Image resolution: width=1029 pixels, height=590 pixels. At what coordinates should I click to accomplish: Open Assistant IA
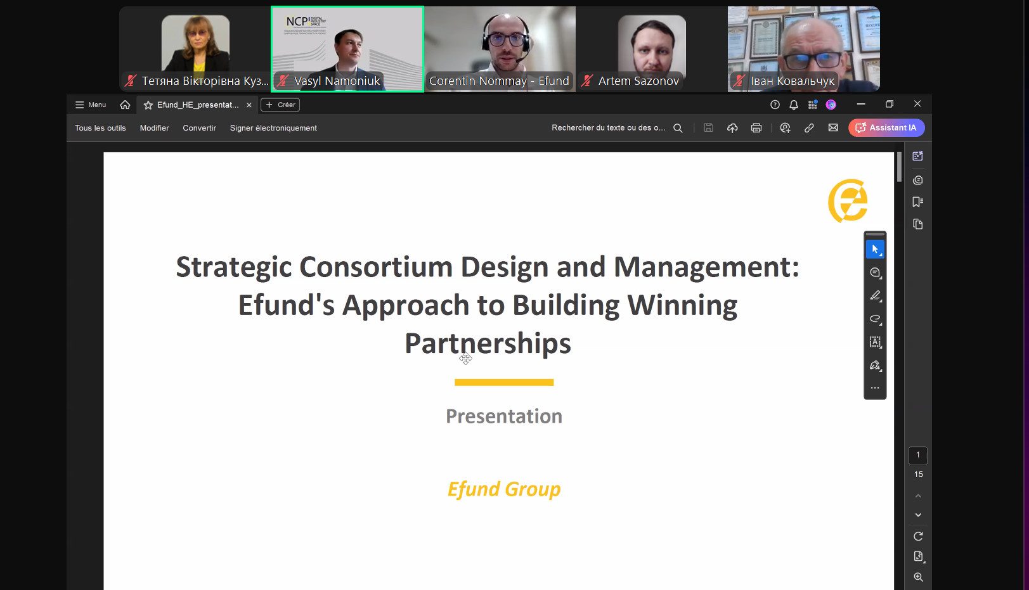point(886,128)
